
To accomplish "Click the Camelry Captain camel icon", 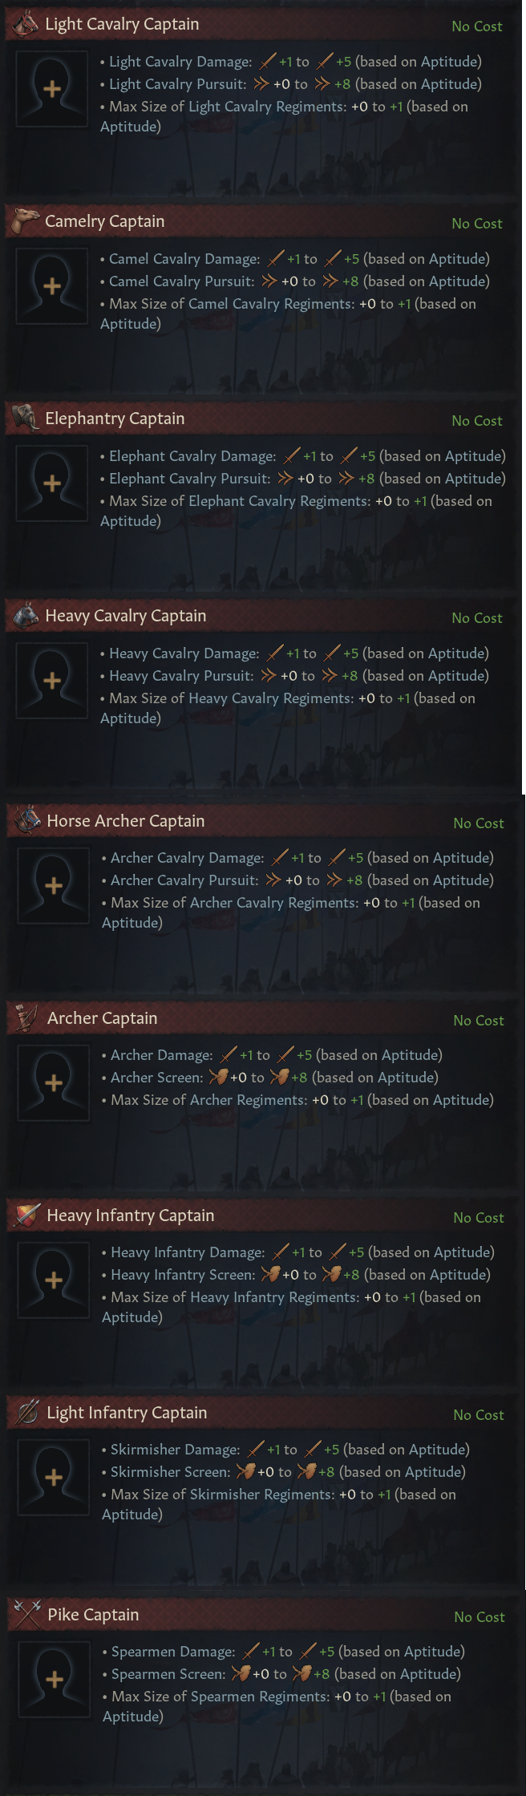I will (x=26, y=221).
